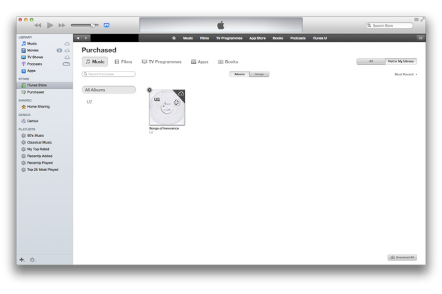Viewport: 442px width, 294px height.
Task: Select Purchased in the sidebar
Action: (x=35, y=92)
